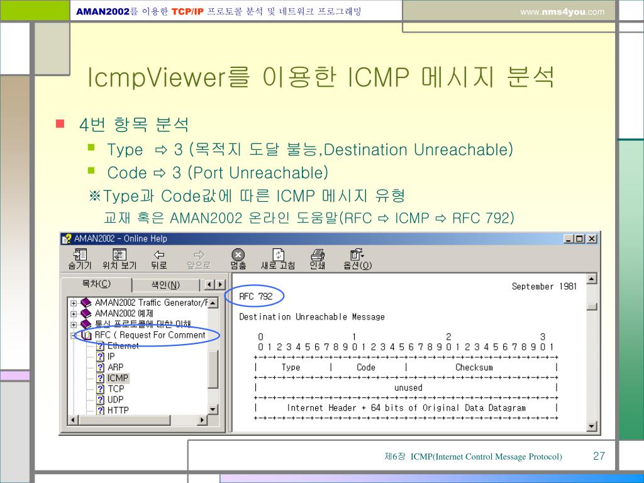
Task: Open the Options (옵션) toolbar icon
Action: pos(357,254)
